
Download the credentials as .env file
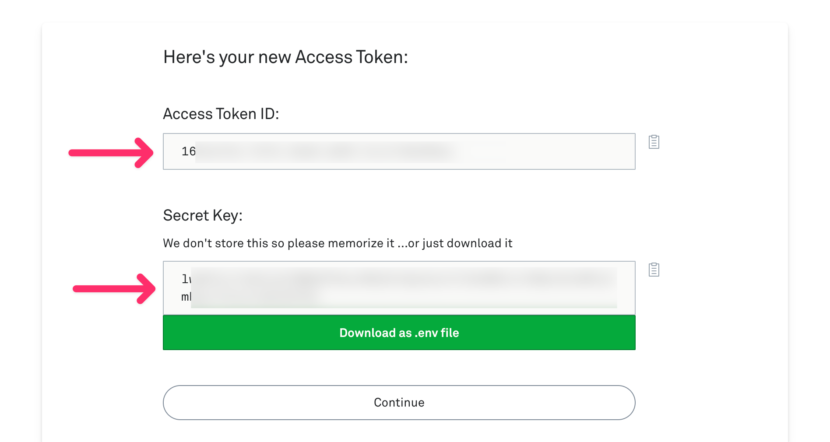[399, 333]
